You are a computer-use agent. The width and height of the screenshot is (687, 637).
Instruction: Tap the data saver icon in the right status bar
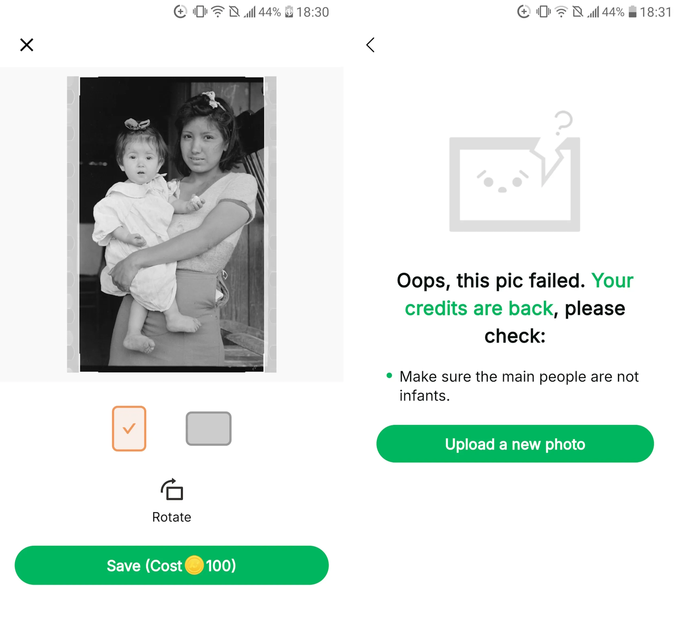click(524, 12)
